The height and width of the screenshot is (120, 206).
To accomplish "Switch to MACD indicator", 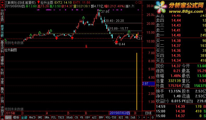I will pyautogui.click(x=32, y=117).
